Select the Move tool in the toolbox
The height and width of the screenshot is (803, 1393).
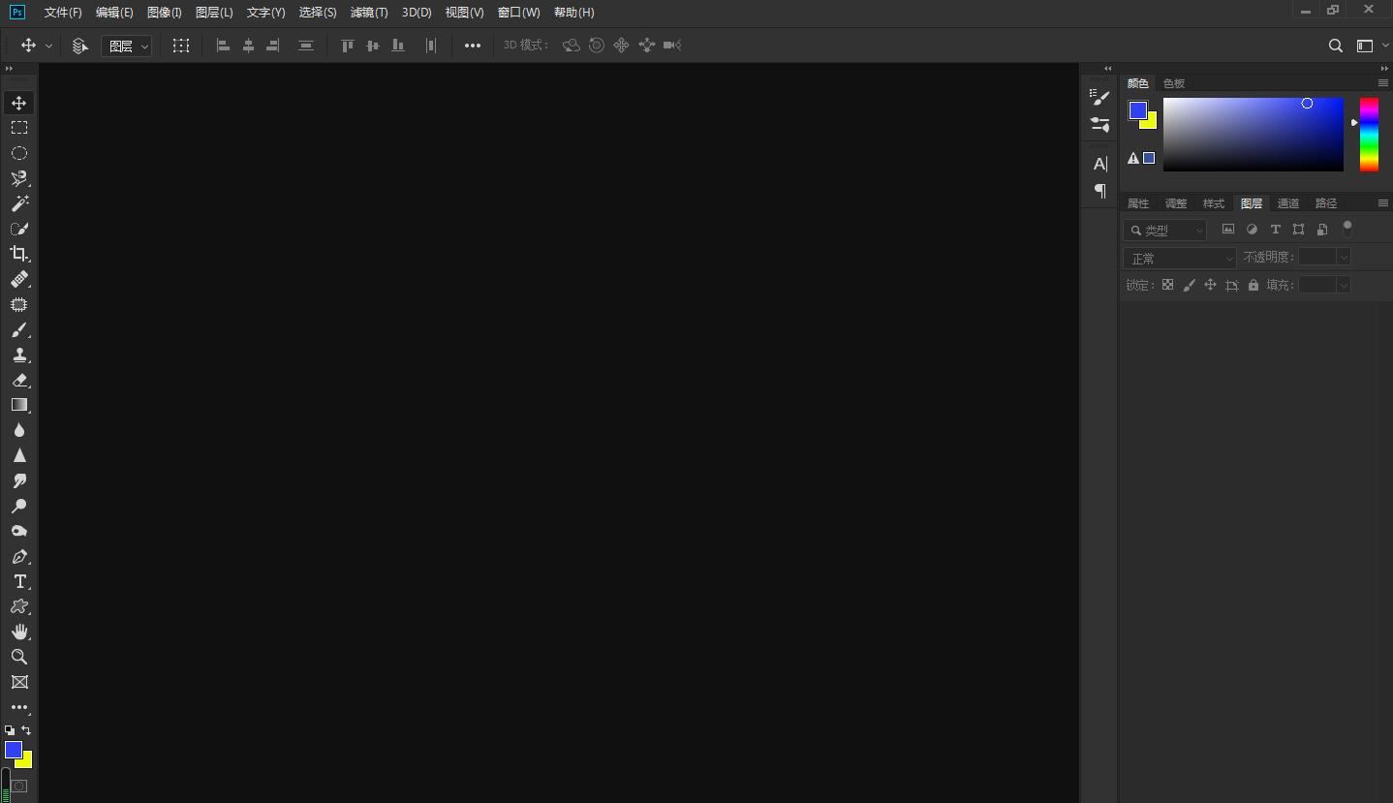coord(18,103)
